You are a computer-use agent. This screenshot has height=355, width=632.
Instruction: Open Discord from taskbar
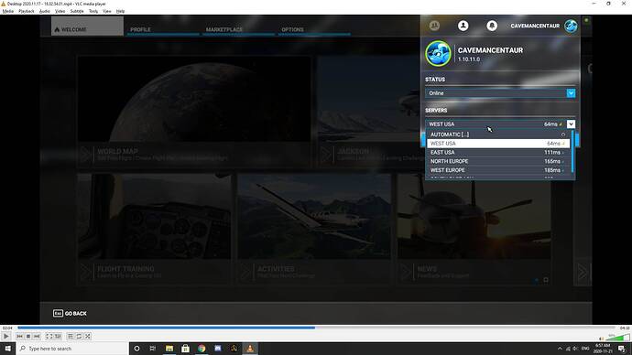(218, 349)
